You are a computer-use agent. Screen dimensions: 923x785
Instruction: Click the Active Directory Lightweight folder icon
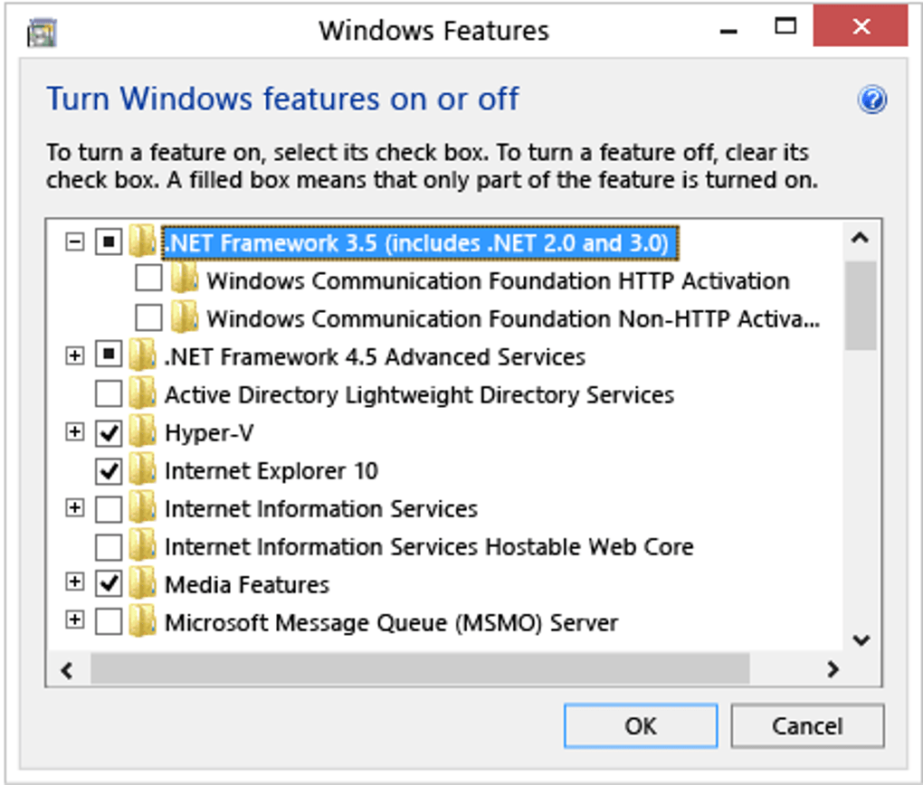point(142,395)
